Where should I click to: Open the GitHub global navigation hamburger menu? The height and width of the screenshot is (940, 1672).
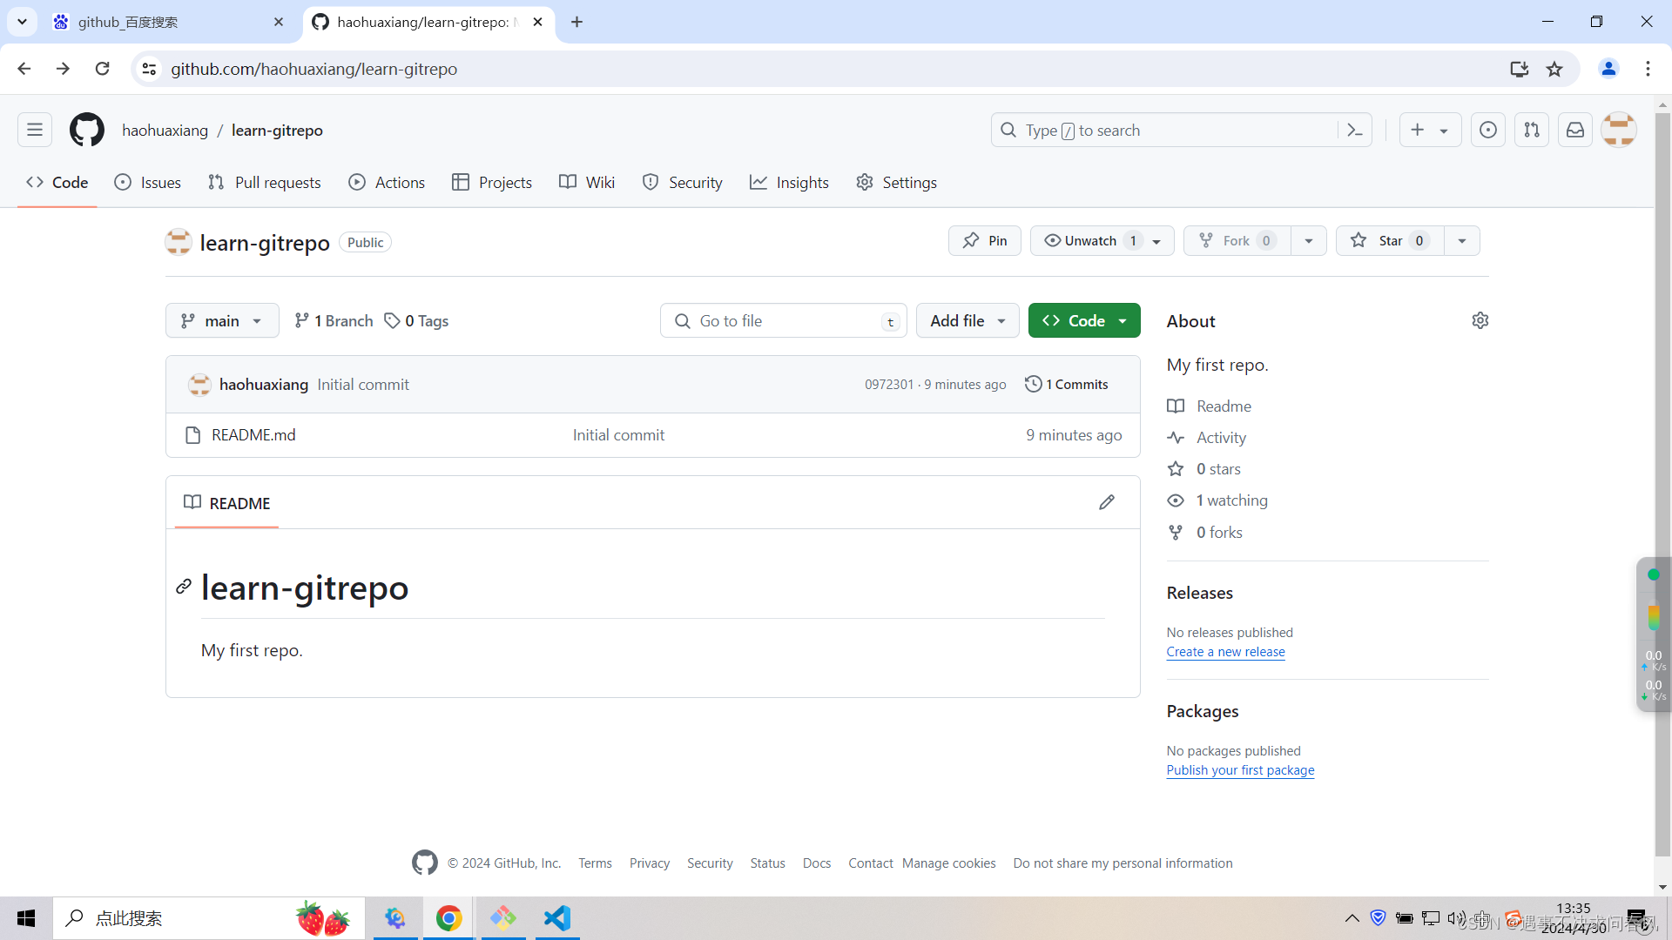35,131
